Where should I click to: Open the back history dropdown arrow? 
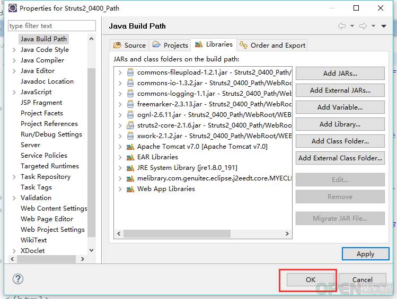[352, 26]
